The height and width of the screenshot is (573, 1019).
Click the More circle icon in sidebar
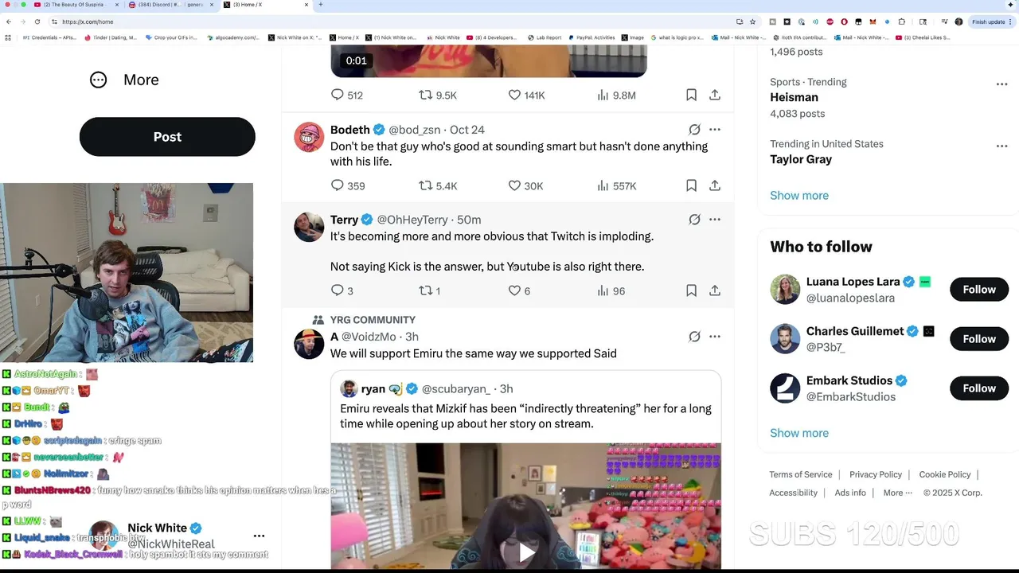pyautogui.click(x=98, y=80)
